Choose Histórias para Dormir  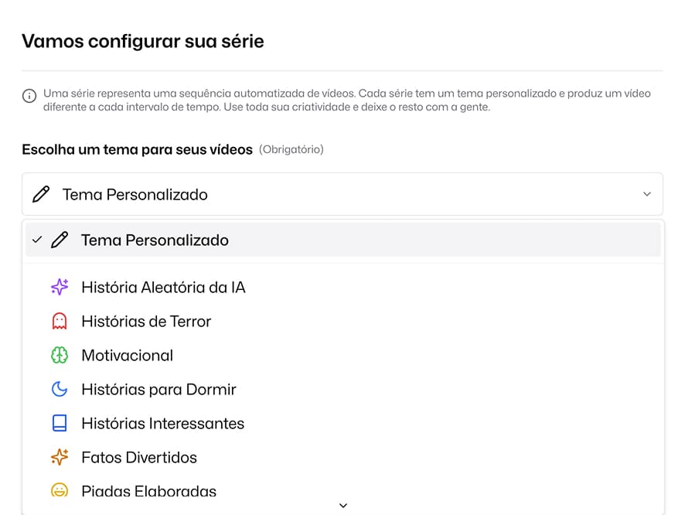click(343, 389)
